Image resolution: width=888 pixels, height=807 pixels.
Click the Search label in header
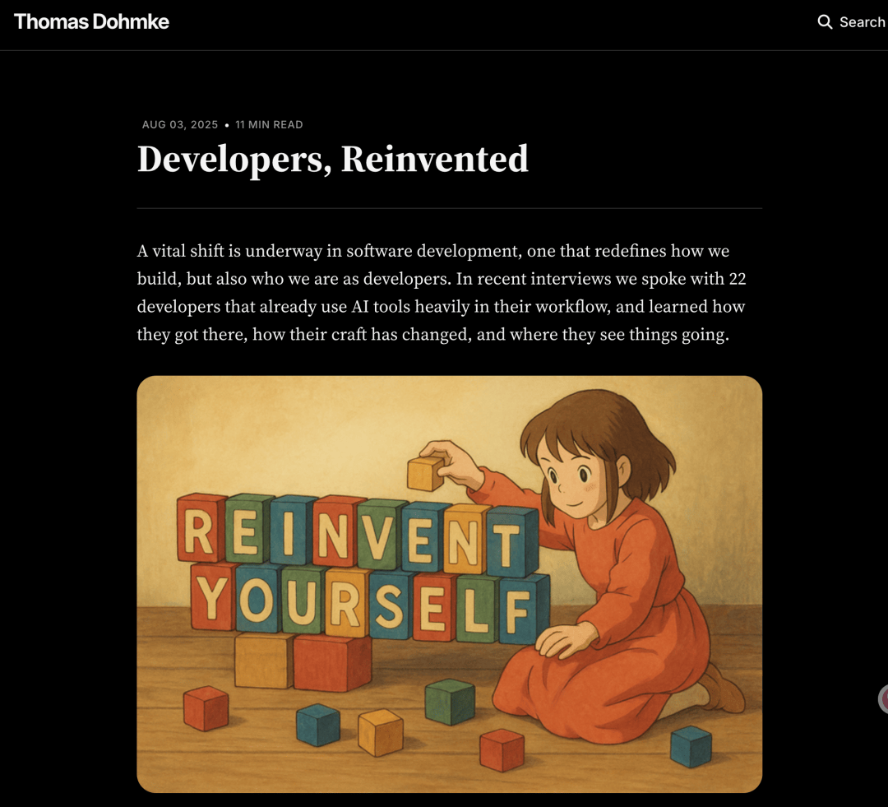[862, 22]
